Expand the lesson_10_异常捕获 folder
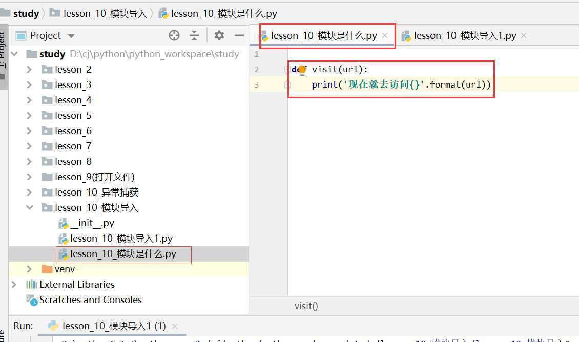Image resolution: width=579 pixels, height=342 pixels. pyautogui.click(x=29, y=192)
